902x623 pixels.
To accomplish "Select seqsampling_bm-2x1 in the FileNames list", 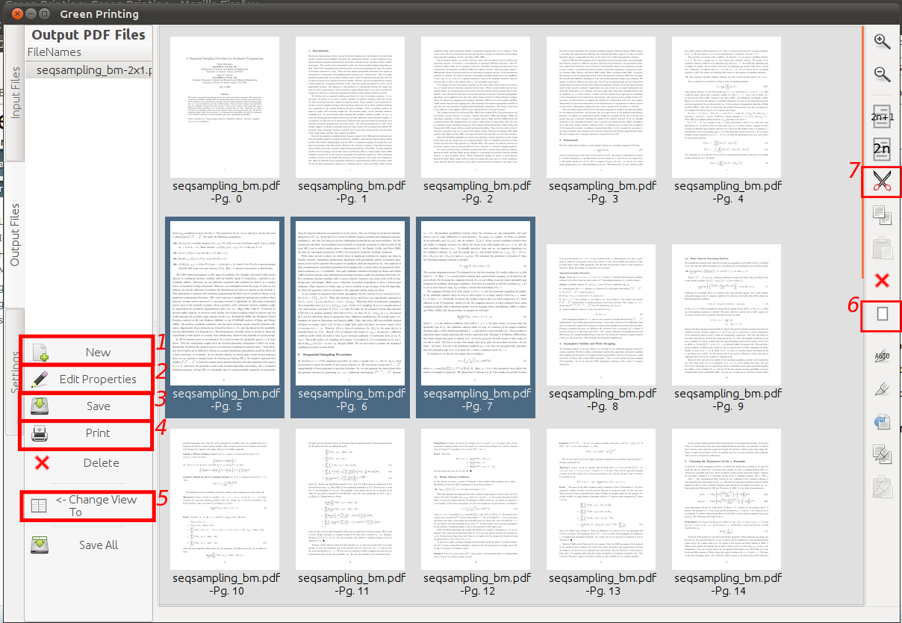I will pos(88,70).
